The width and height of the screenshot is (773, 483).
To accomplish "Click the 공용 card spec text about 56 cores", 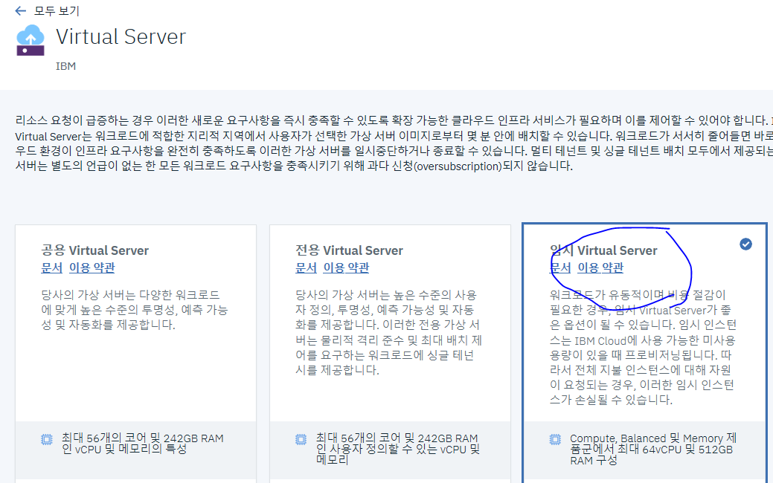I will tap(142, 444).
